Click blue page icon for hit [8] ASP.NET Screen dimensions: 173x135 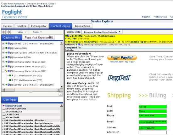coord(8,85)
